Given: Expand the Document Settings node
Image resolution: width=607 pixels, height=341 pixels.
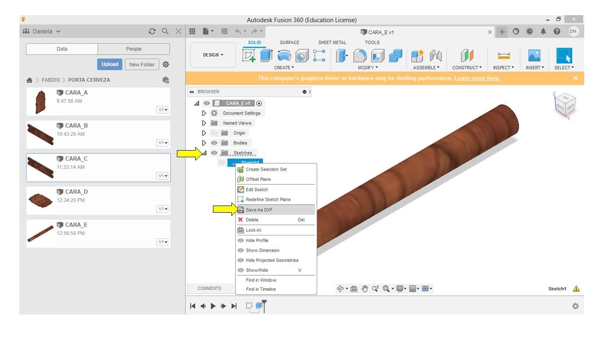Looking at the screenshot, I should pyautogui.click(x=204, y=113).
